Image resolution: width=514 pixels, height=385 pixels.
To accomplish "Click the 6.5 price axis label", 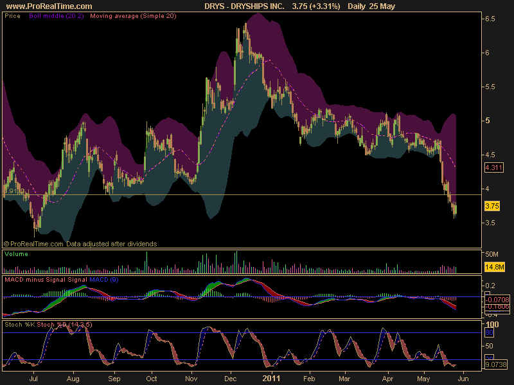I will (490, 19).
